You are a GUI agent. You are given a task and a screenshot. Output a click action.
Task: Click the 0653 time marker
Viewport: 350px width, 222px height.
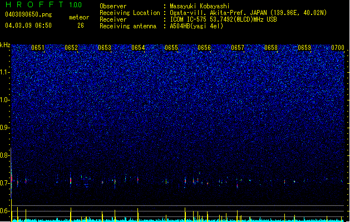tap(105, 48)
